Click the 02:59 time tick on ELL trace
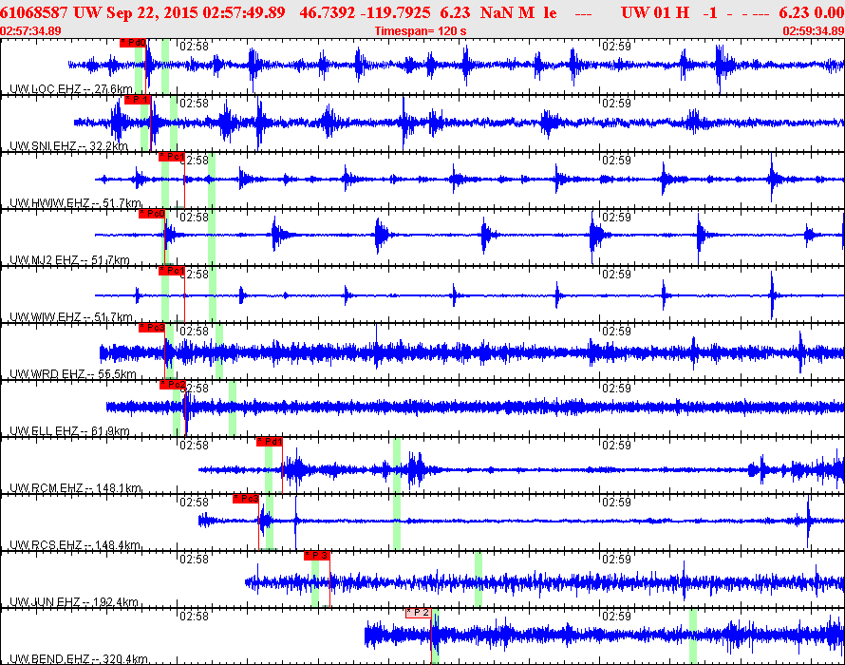 (x=616, y=389)
